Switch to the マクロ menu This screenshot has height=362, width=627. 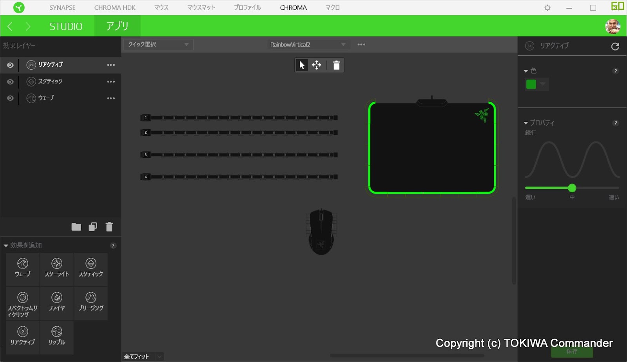(332, 7)
